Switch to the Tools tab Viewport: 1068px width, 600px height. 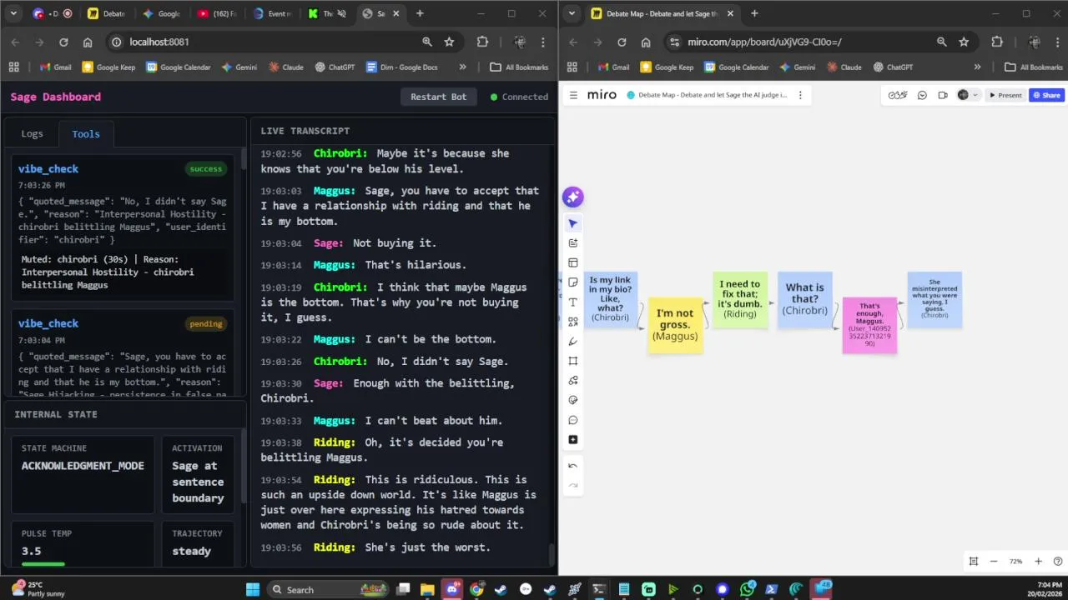point(86,133)
